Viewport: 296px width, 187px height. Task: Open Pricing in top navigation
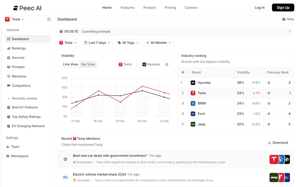pyautogui.click(x=170, y=8)
